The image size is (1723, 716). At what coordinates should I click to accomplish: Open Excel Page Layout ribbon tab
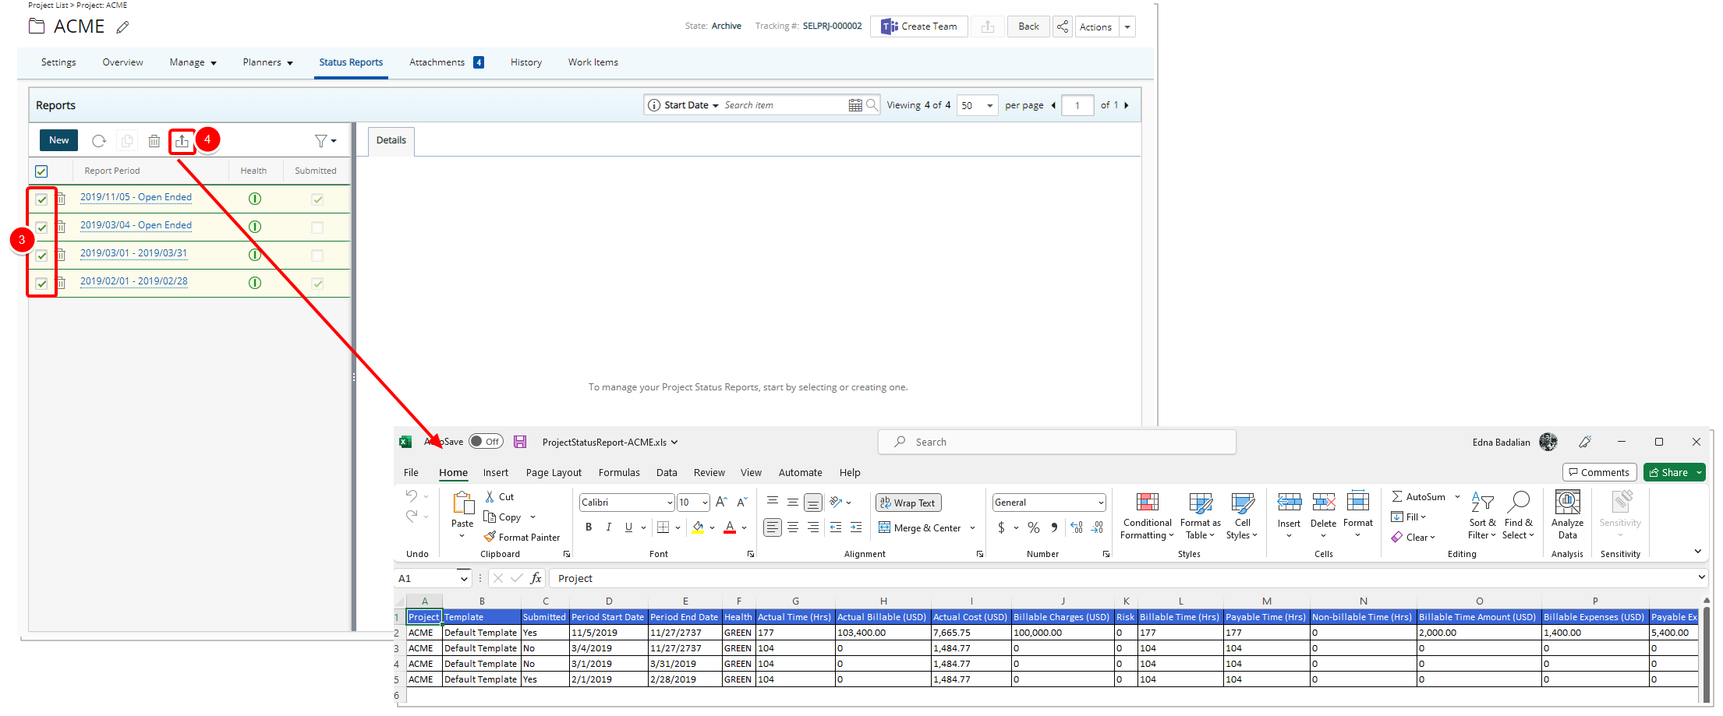pyautogui.click(x=554, y=472)
